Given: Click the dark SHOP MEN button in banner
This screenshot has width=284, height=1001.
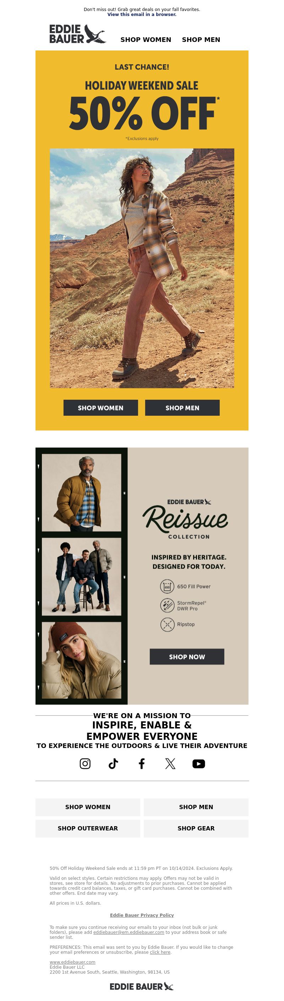Looking at the screenshot, I should pos(182,408).
